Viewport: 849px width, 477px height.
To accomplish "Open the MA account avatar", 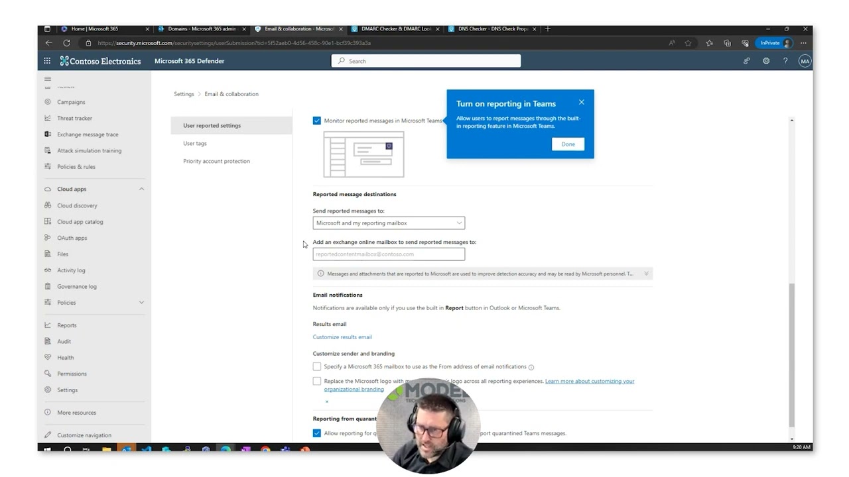I will 805,61.
